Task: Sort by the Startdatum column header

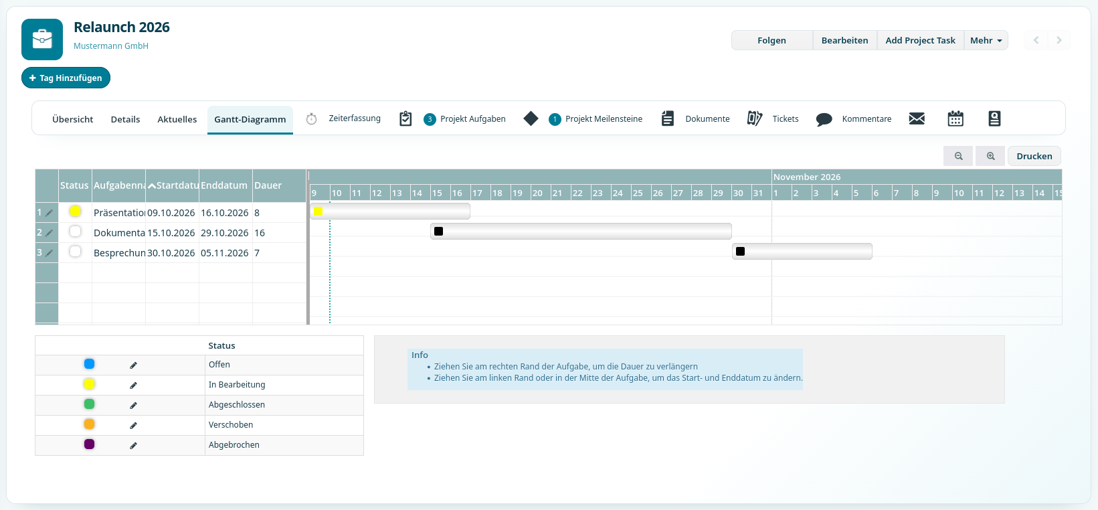Action: [173, 185]
